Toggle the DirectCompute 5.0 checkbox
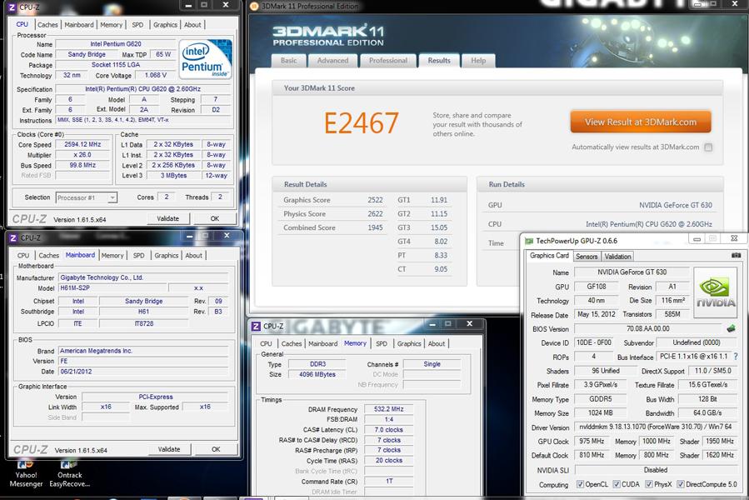This screenshot has height=500, width=749. [681, 484]
